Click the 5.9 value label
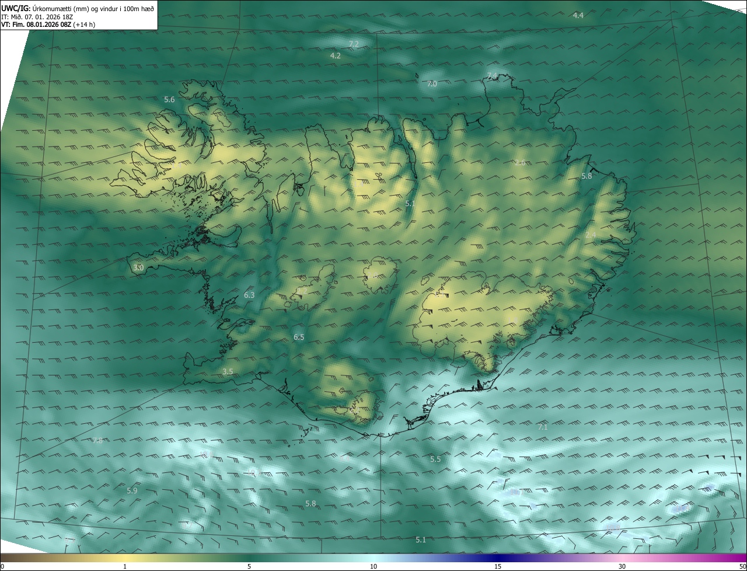This screenshot has width=747, height=571. coord(132,491)
